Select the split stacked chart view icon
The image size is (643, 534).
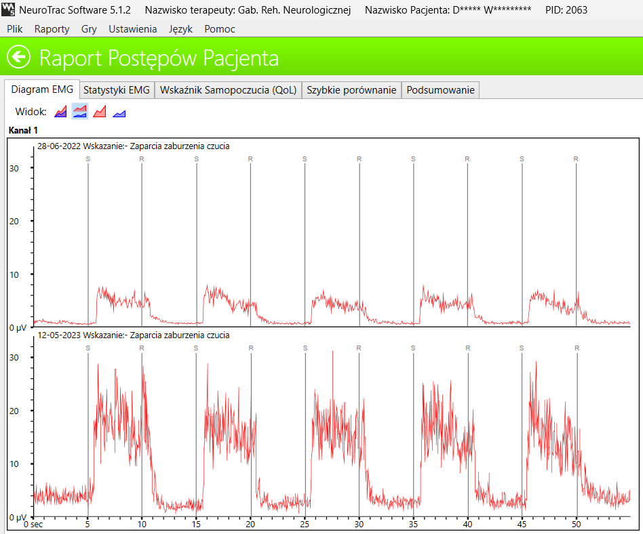[x=79, y=112]
